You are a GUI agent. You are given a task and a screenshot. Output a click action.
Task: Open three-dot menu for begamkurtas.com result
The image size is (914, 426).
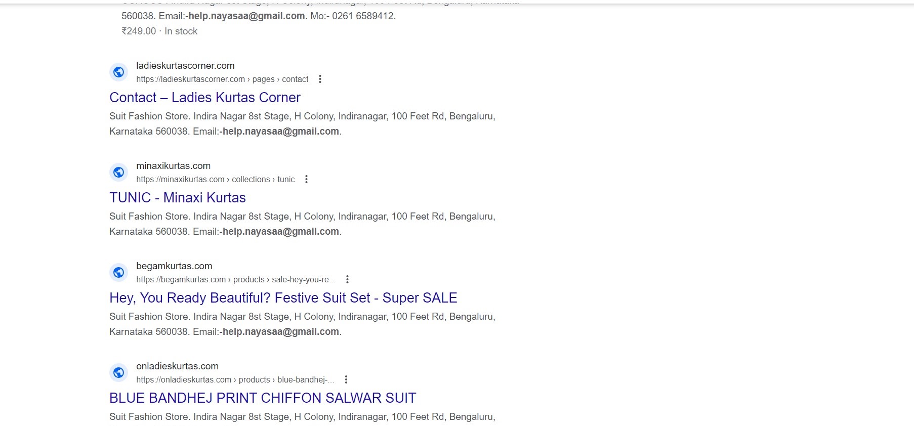click(347, 279)
